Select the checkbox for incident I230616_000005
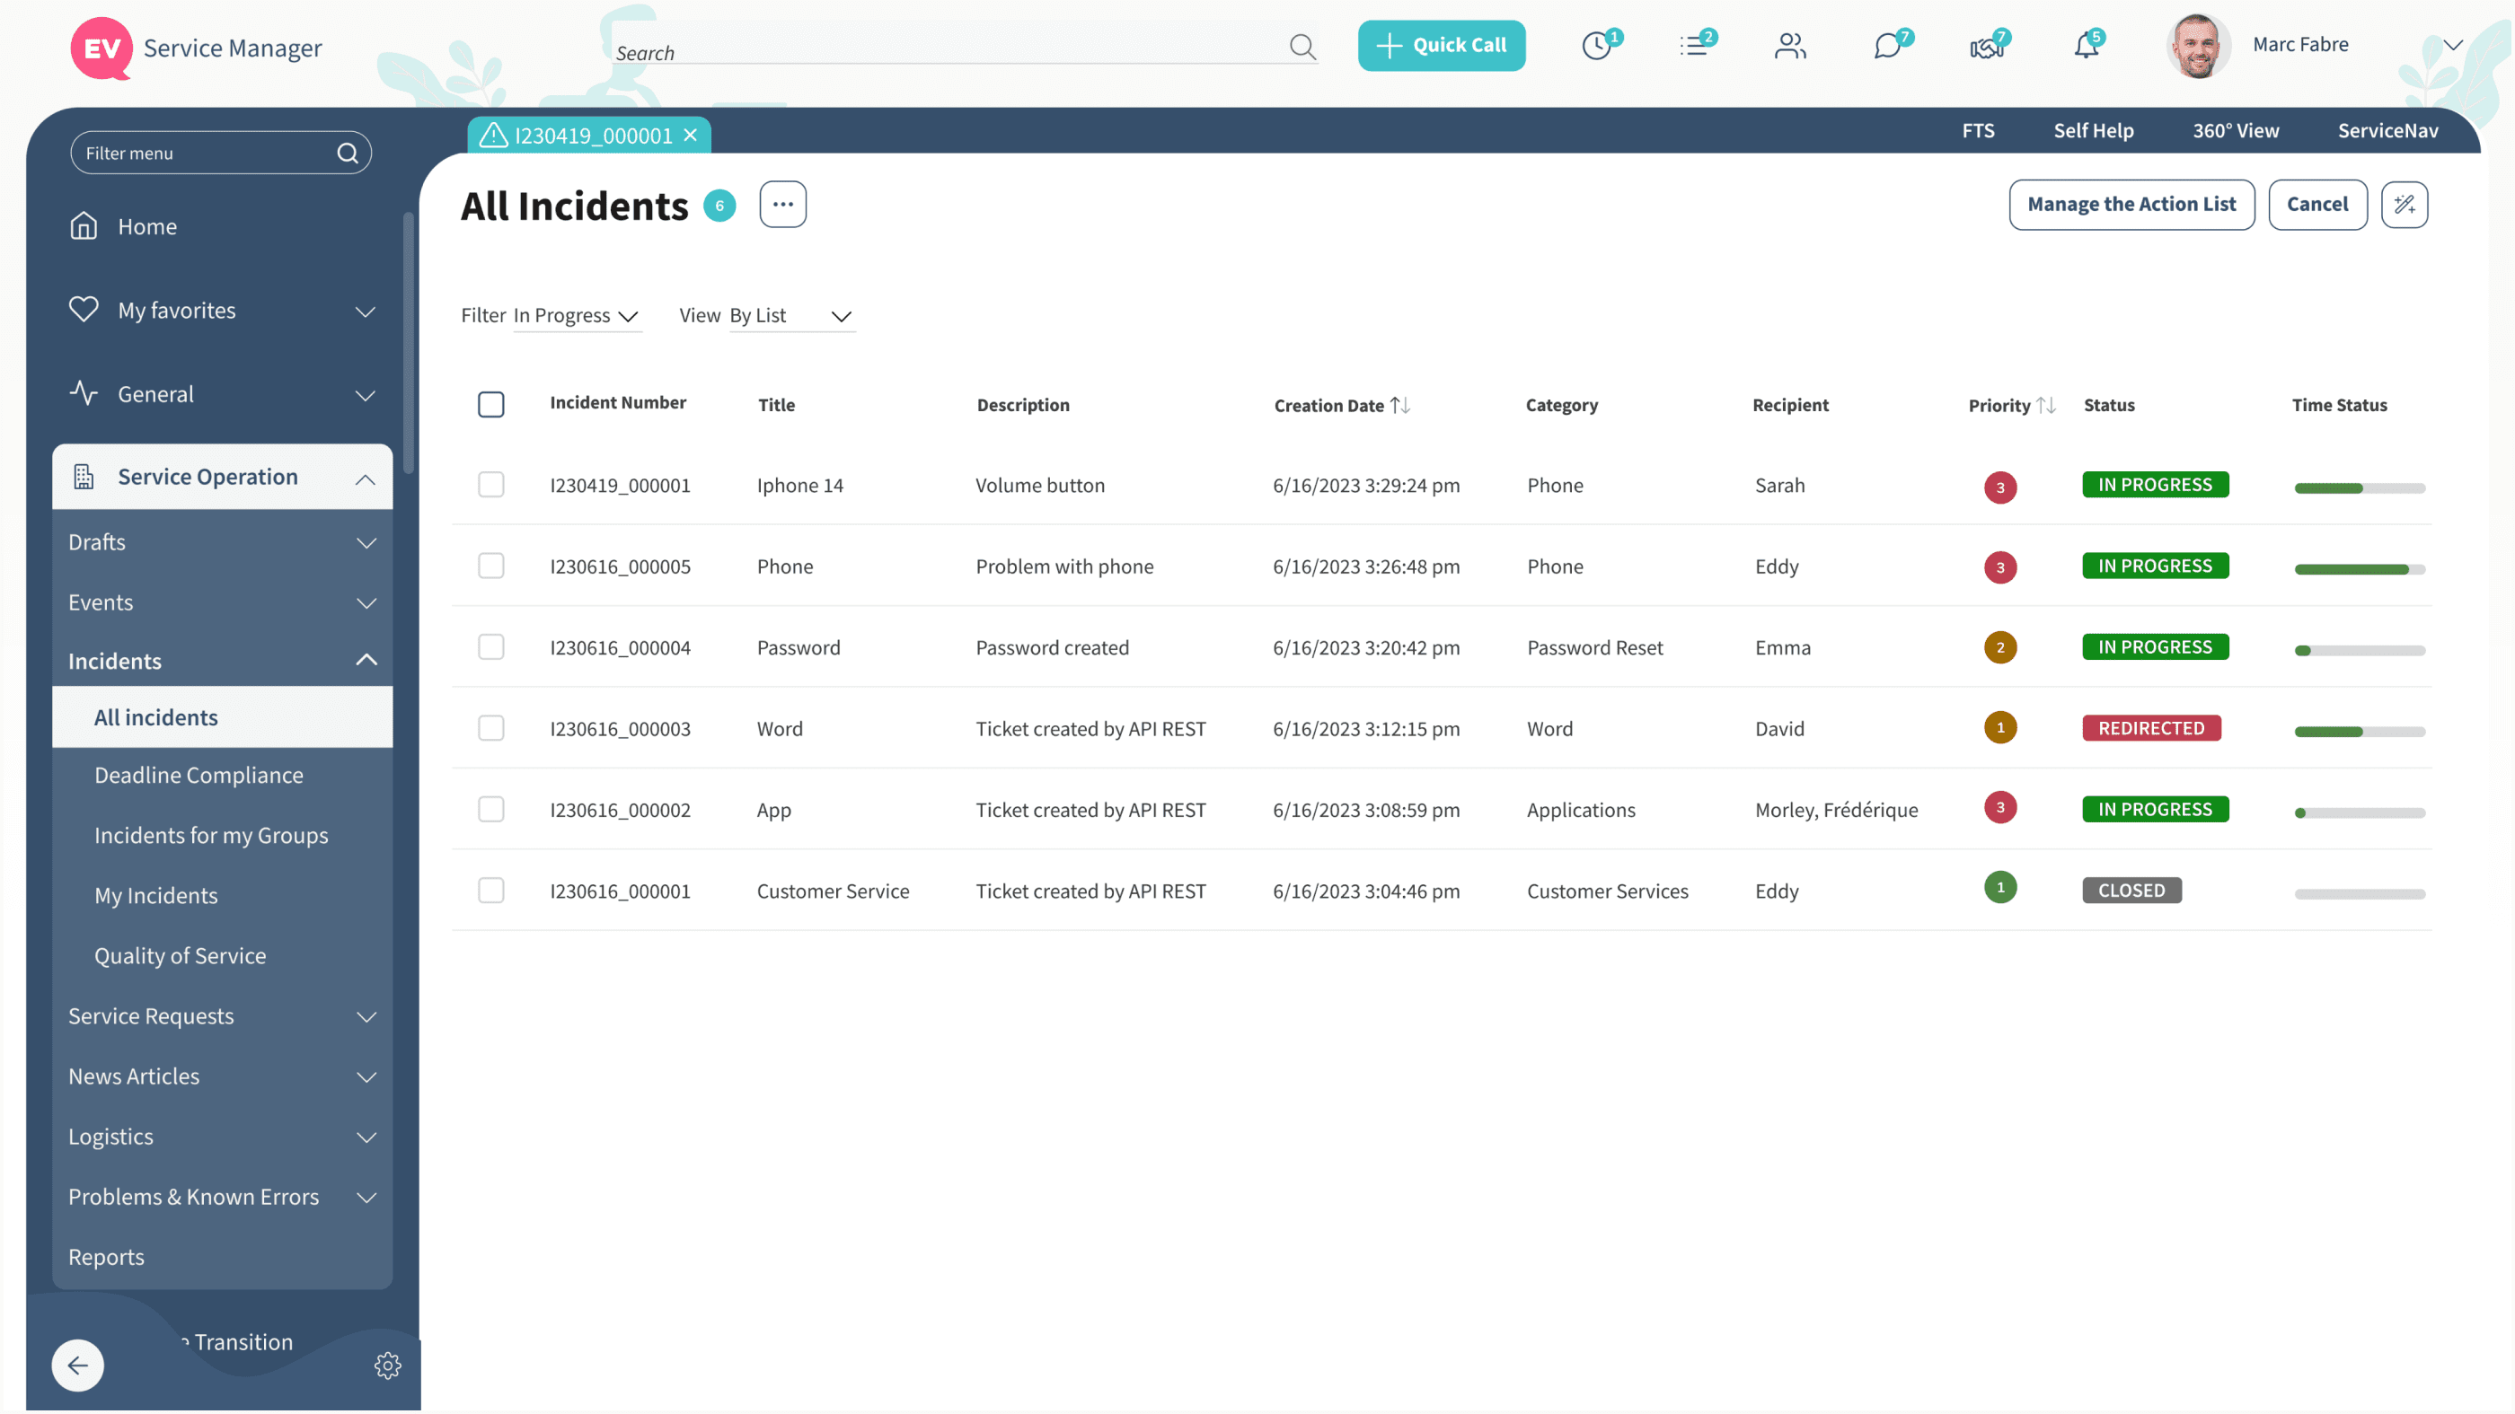 (491, 566)
